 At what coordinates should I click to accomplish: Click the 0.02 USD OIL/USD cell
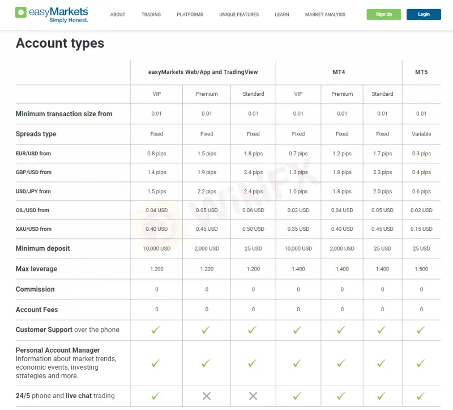(x=421, y=210)
